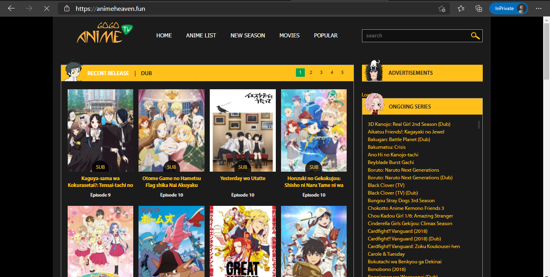
Task: Open Yesterday wo Utatte poster thumbnail
Action: coord(243,130)
